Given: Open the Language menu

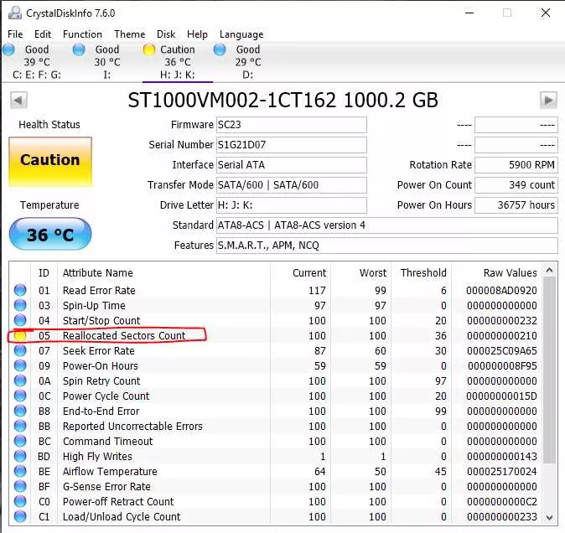Looking at the screenshot, I should [241, 34].
